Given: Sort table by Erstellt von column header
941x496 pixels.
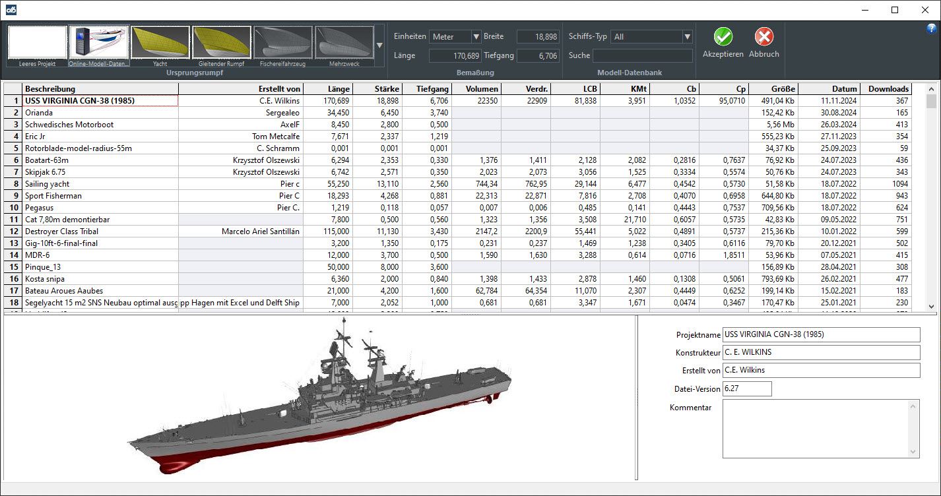Looking at the screenshot, I should point(241,89).
